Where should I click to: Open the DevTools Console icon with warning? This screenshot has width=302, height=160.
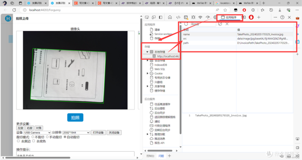click(186, 18)
